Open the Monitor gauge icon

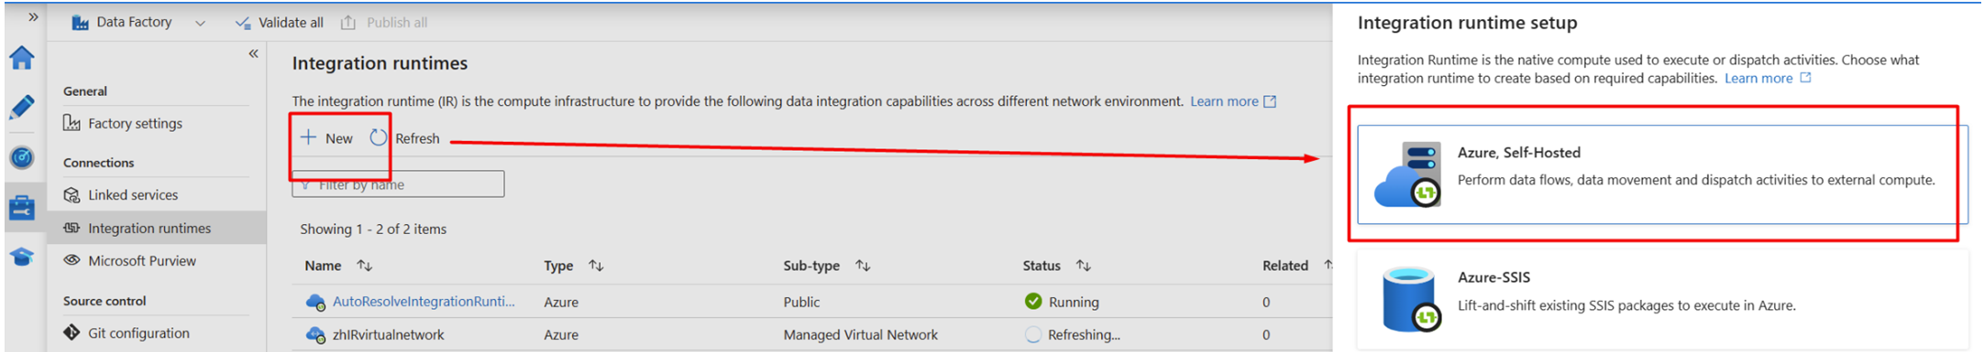pos(22,157)
